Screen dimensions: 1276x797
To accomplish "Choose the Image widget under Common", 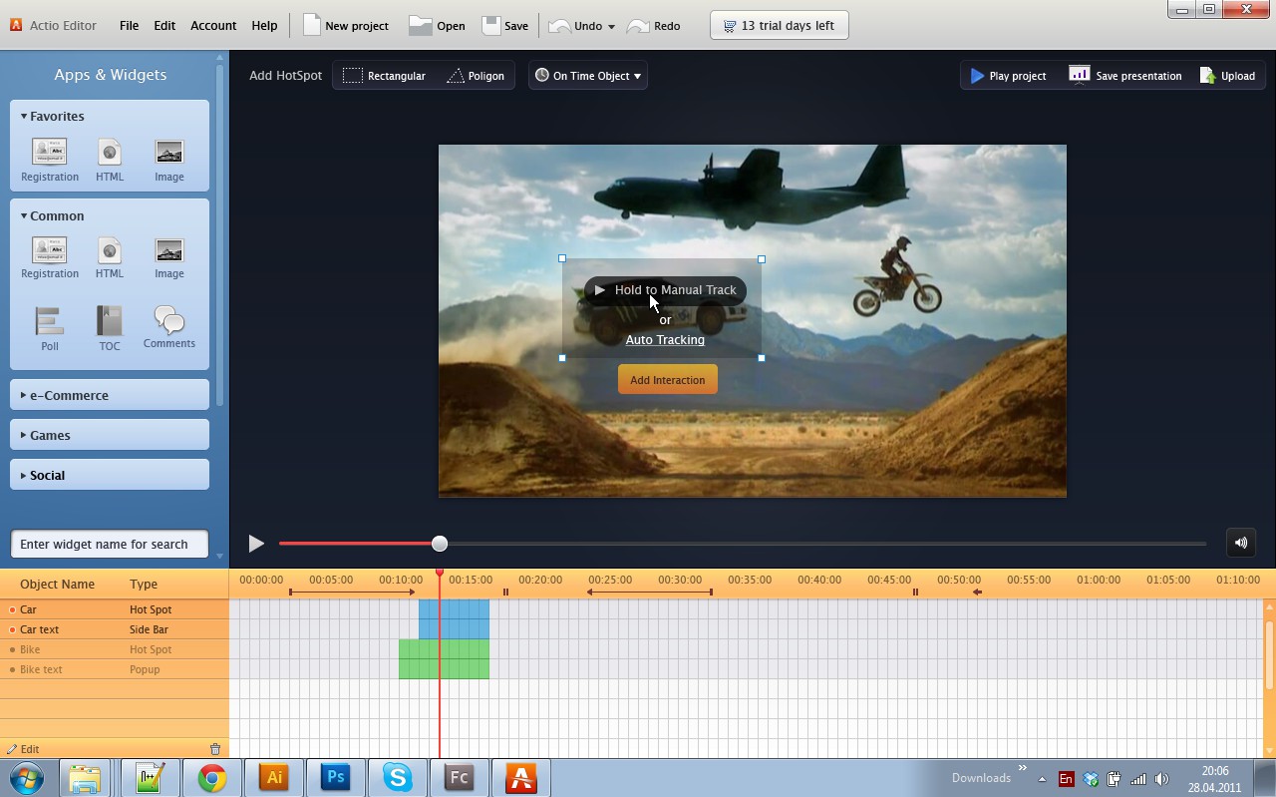I will click(169, 257).
